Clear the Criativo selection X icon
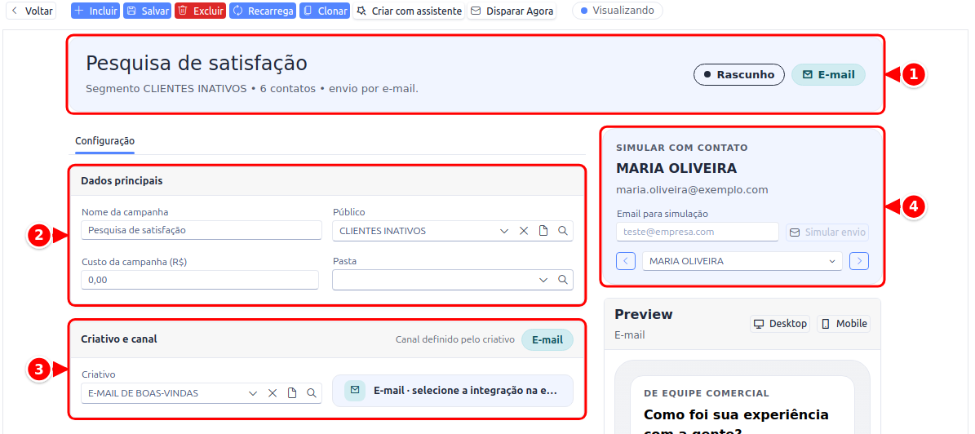The width and height of the screenshot is (975, 434). [273, 393]
